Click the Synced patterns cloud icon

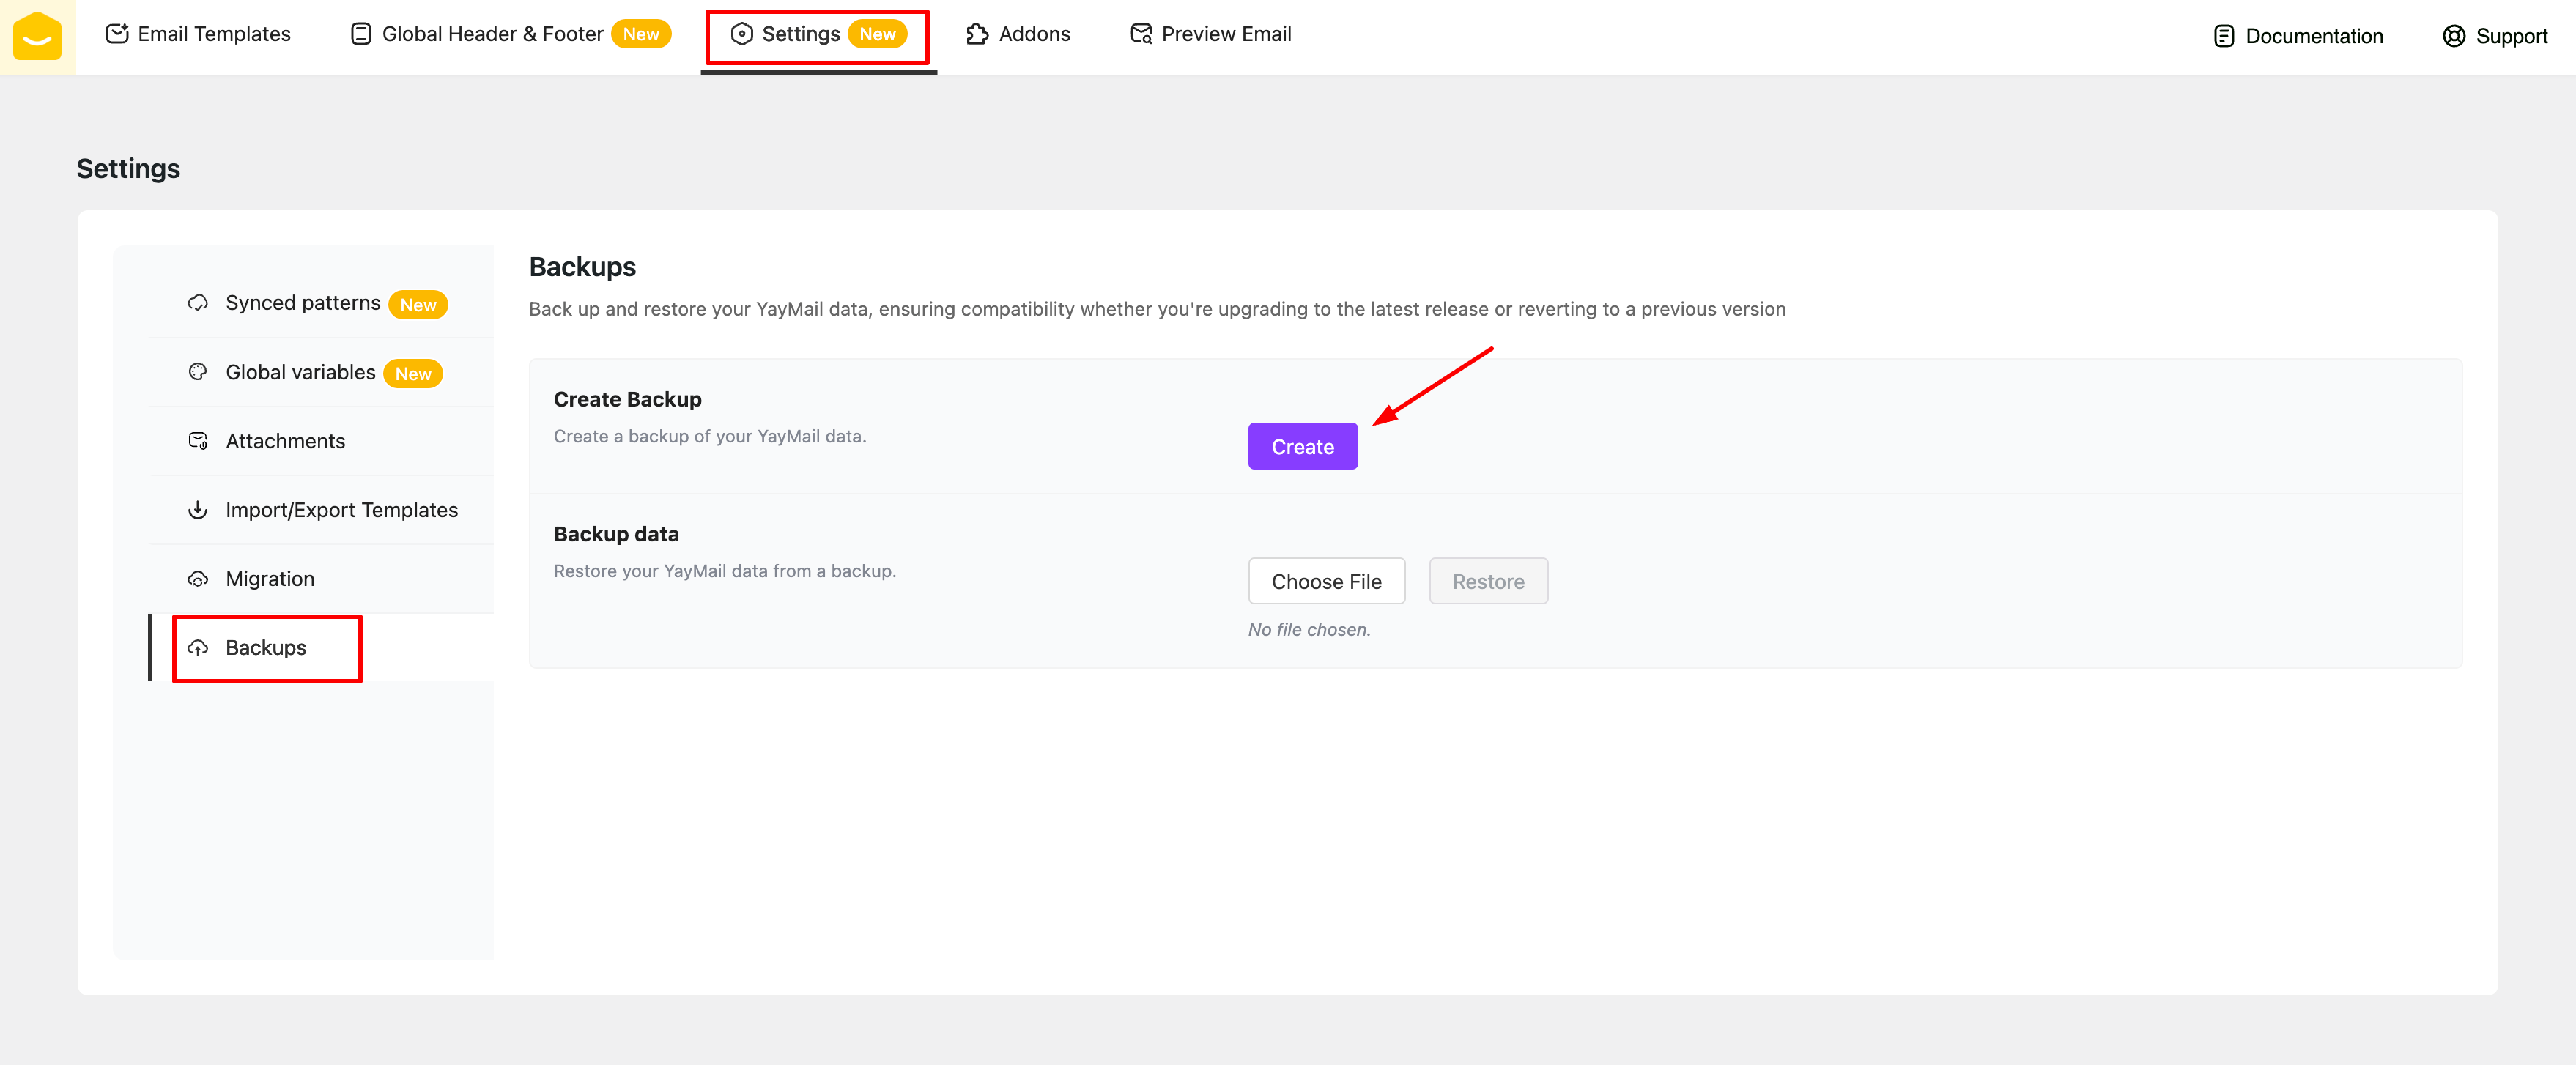(x=198, y=303)
